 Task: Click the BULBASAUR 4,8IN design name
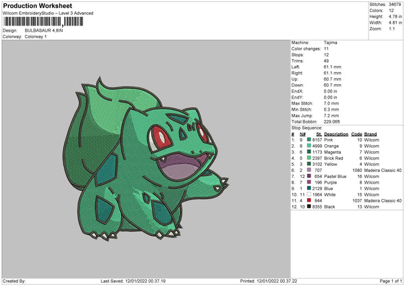click(44, 30)
